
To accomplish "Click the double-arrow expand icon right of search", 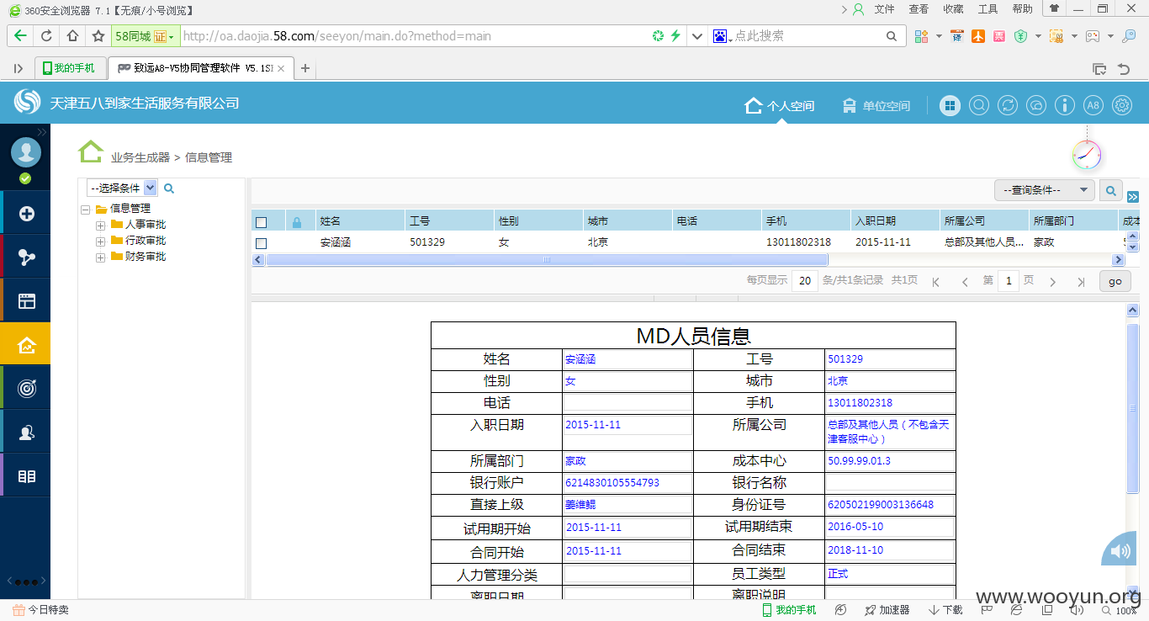I will coord(1132,197).
